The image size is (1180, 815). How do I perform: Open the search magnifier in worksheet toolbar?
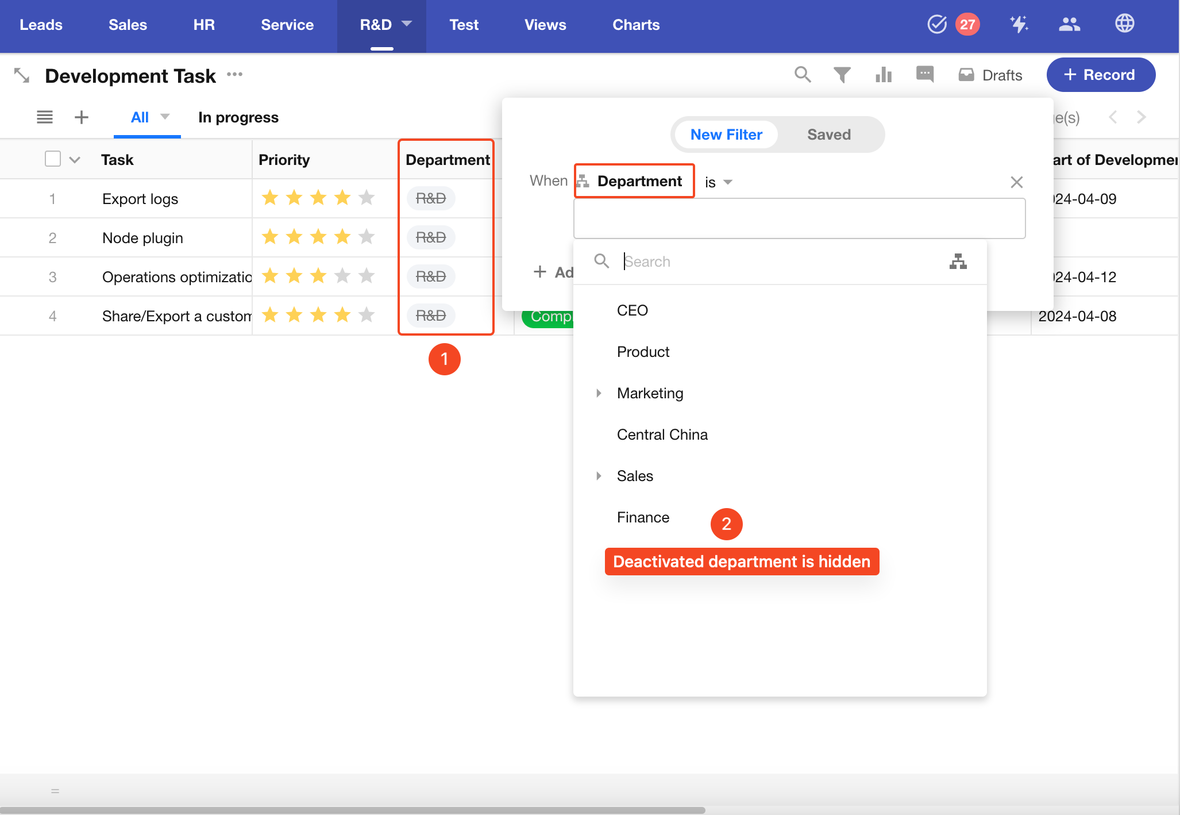tap(803, 75)
